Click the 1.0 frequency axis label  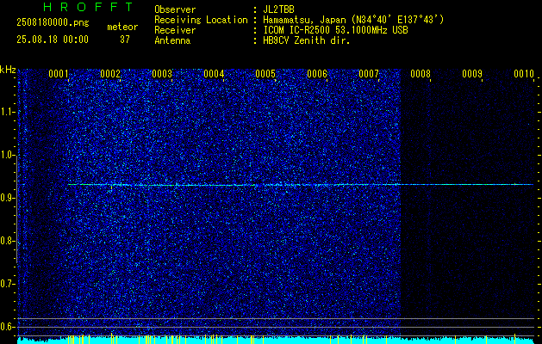point(8,156)
